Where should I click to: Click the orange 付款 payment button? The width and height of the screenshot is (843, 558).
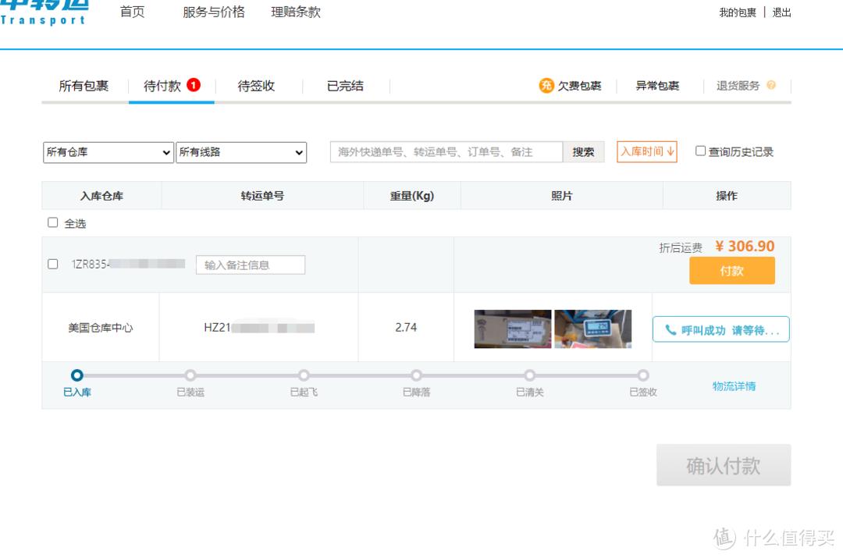[732, 270]
